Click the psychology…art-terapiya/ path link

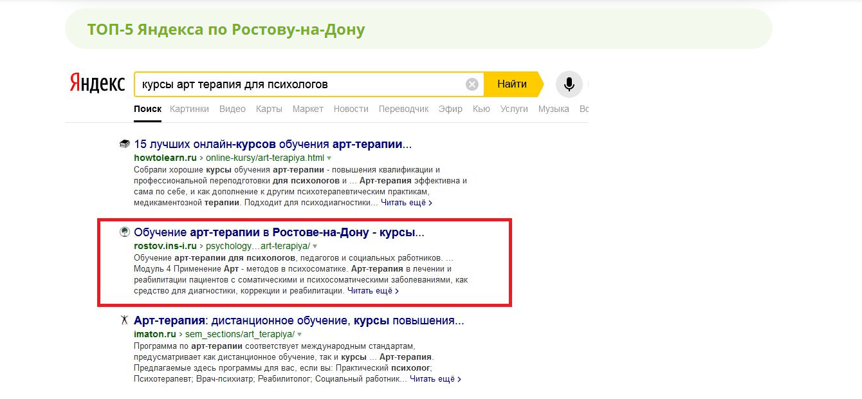click(x=258, y=246)
